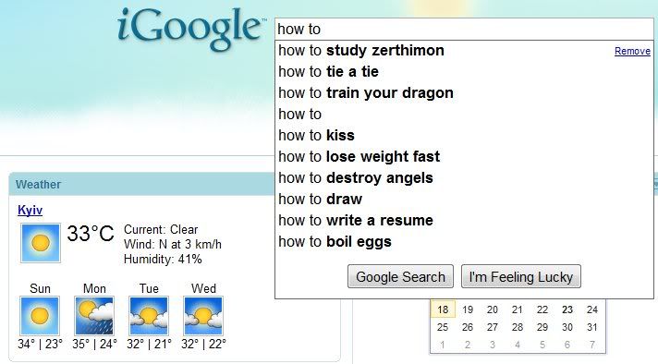The image size is (658, 364).
Task: Click the current weather sunny icon
Action: [x=41, y=243]
